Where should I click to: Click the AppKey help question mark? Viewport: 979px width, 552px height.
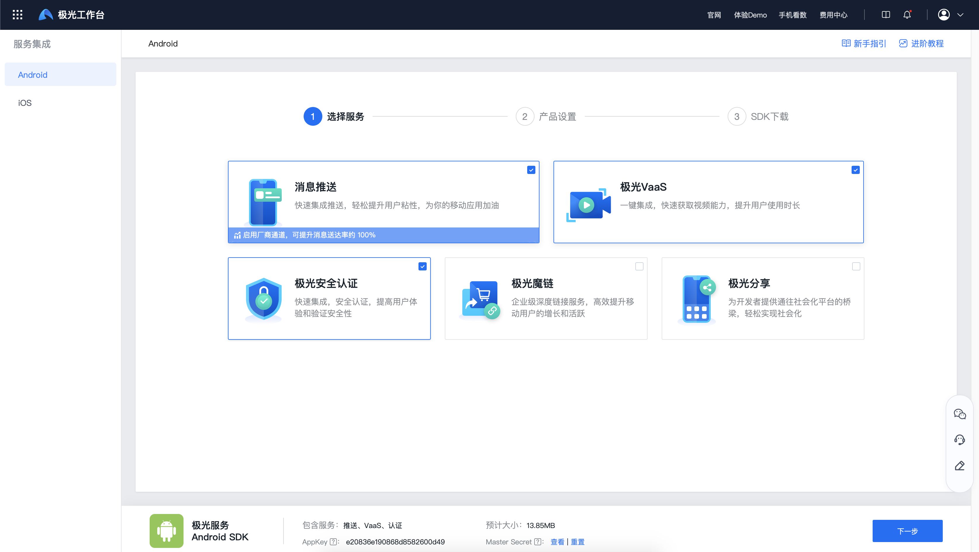(x=333, y=542)
